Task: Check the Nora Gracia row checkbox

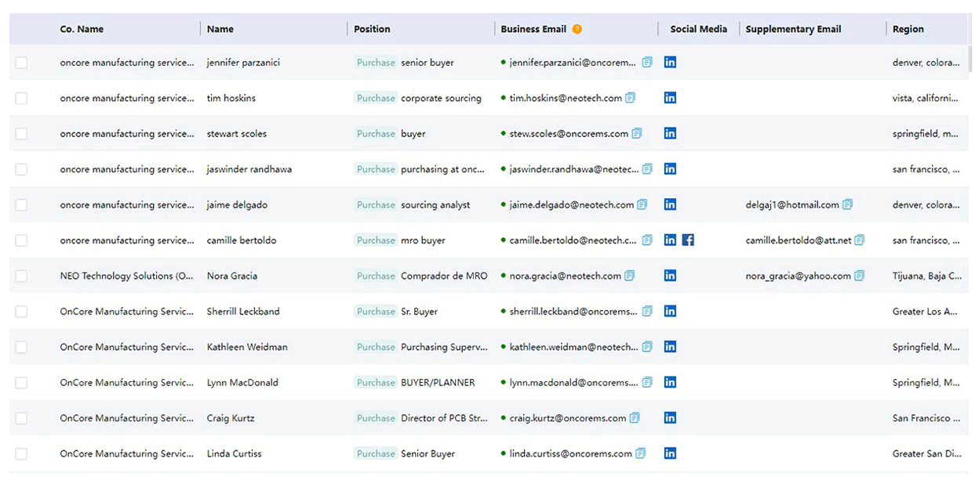Action: pyautogui.click(x=21, y=276)
